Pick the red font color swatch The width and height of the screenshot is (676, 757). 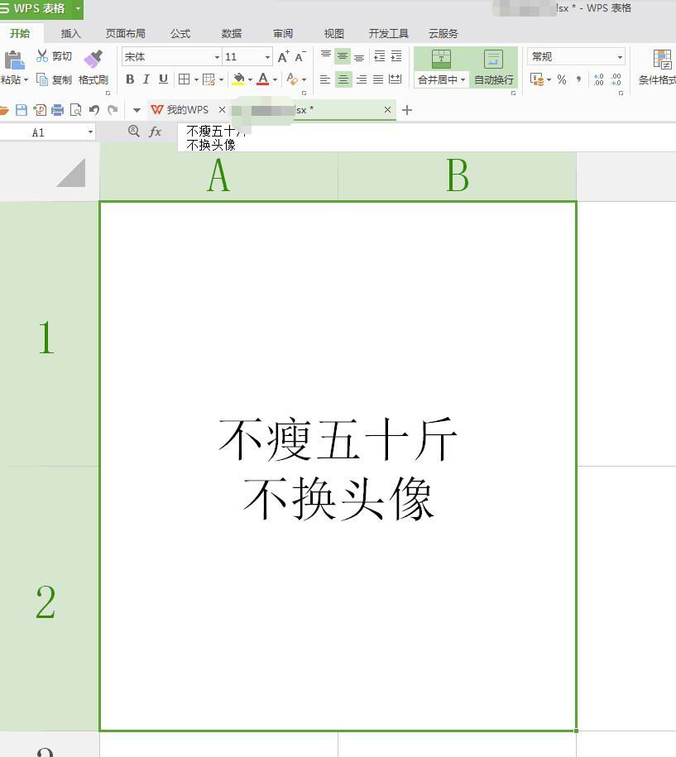coord(262,79)
